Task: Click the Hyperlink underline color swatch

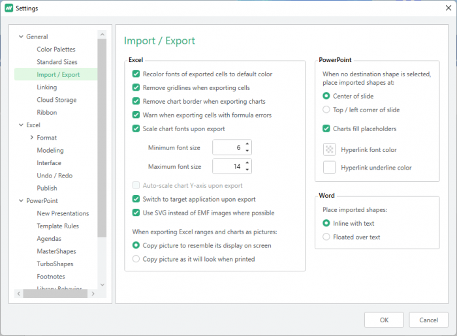Action: 330,168
